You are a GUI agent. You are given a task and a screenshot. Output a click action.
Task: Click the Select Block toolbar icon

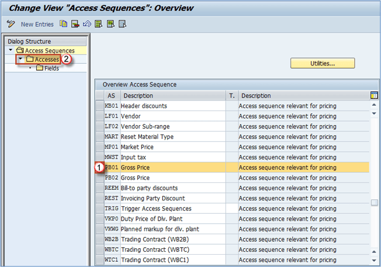click(x=110, y=24)
